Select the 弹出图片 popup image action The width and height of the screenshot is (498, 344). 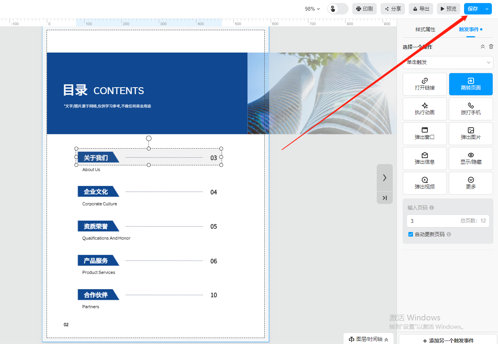[x=471, y=133]
